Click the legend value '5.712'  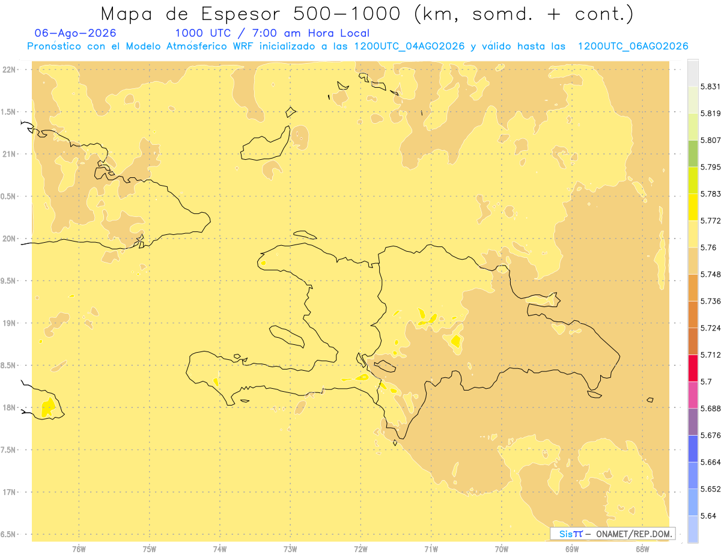[x=710, y=355]
